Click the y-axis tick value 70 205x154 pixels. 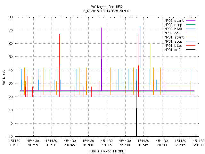[x=11, y=30]
